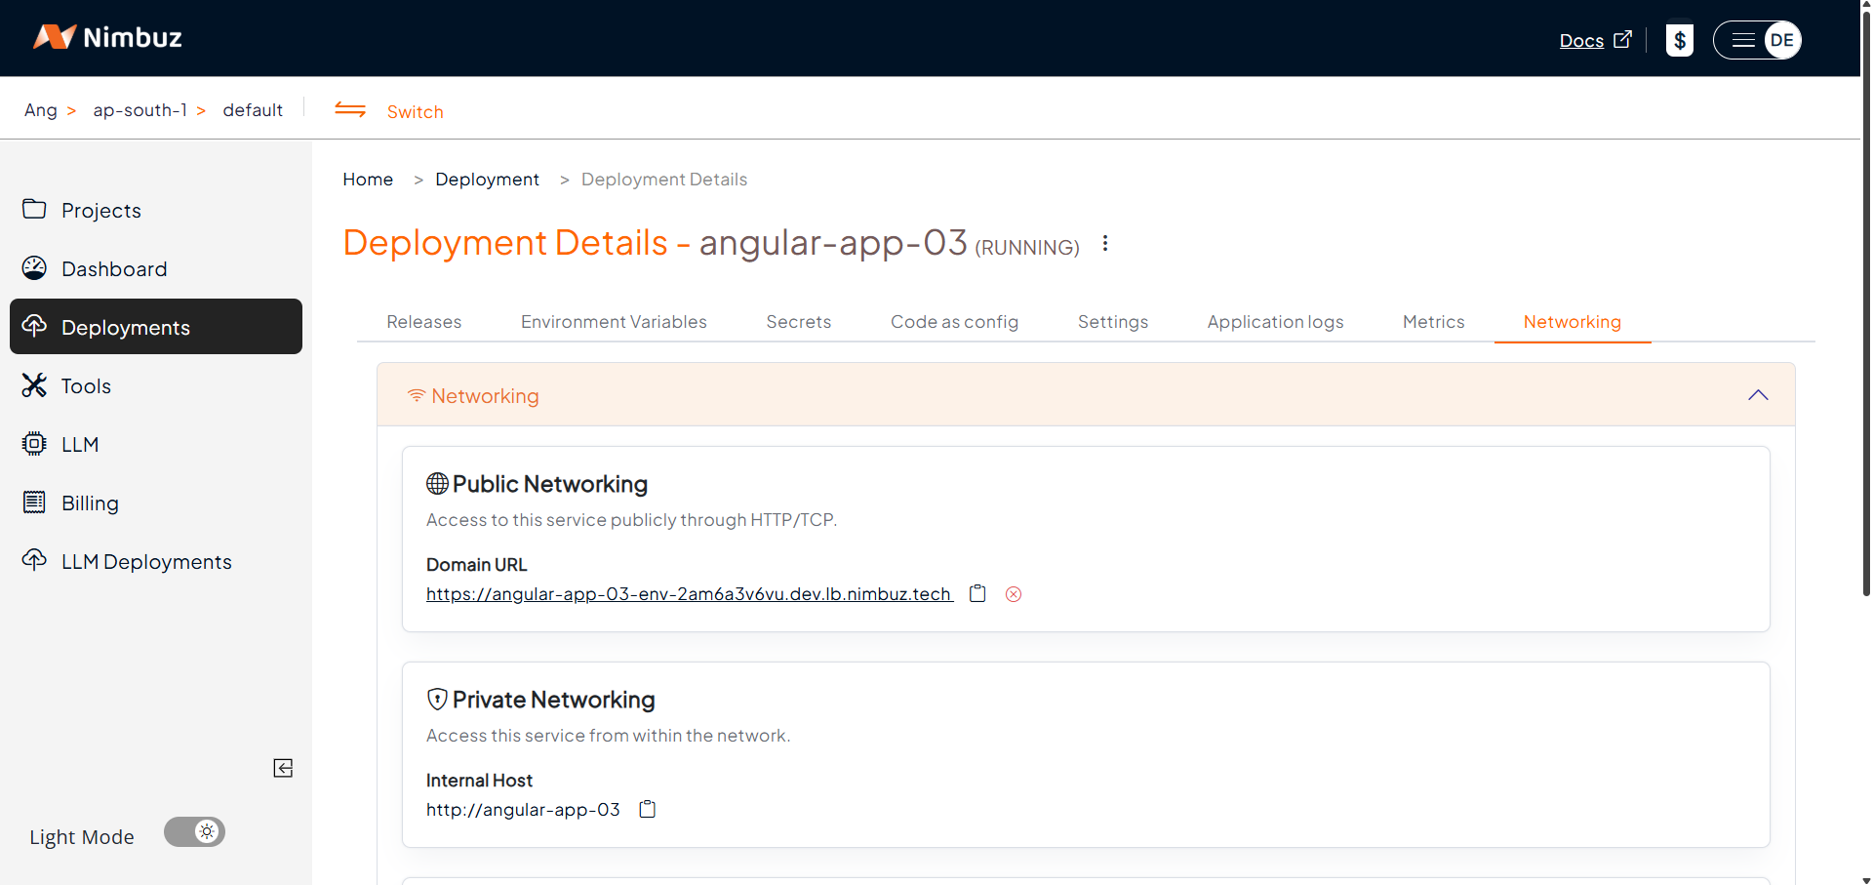
Task: Click the page vertical scrollbar
Action: click(1865, 293)
